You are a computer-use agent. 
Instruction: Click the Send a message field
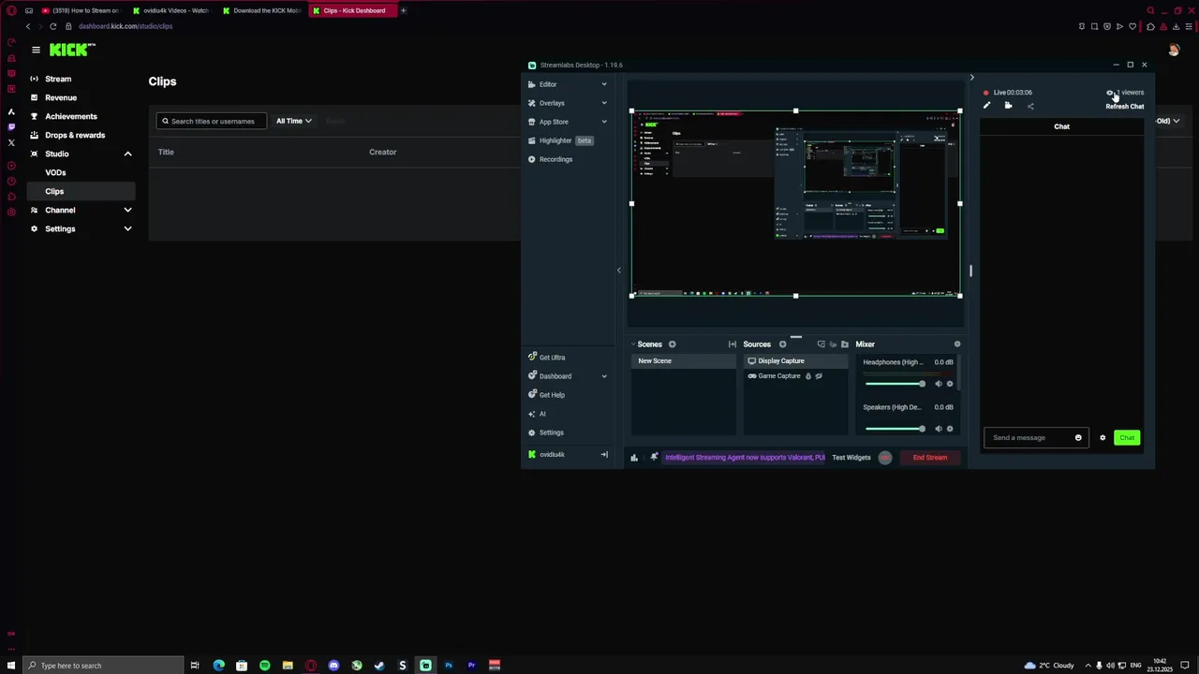click(1029, 438)
